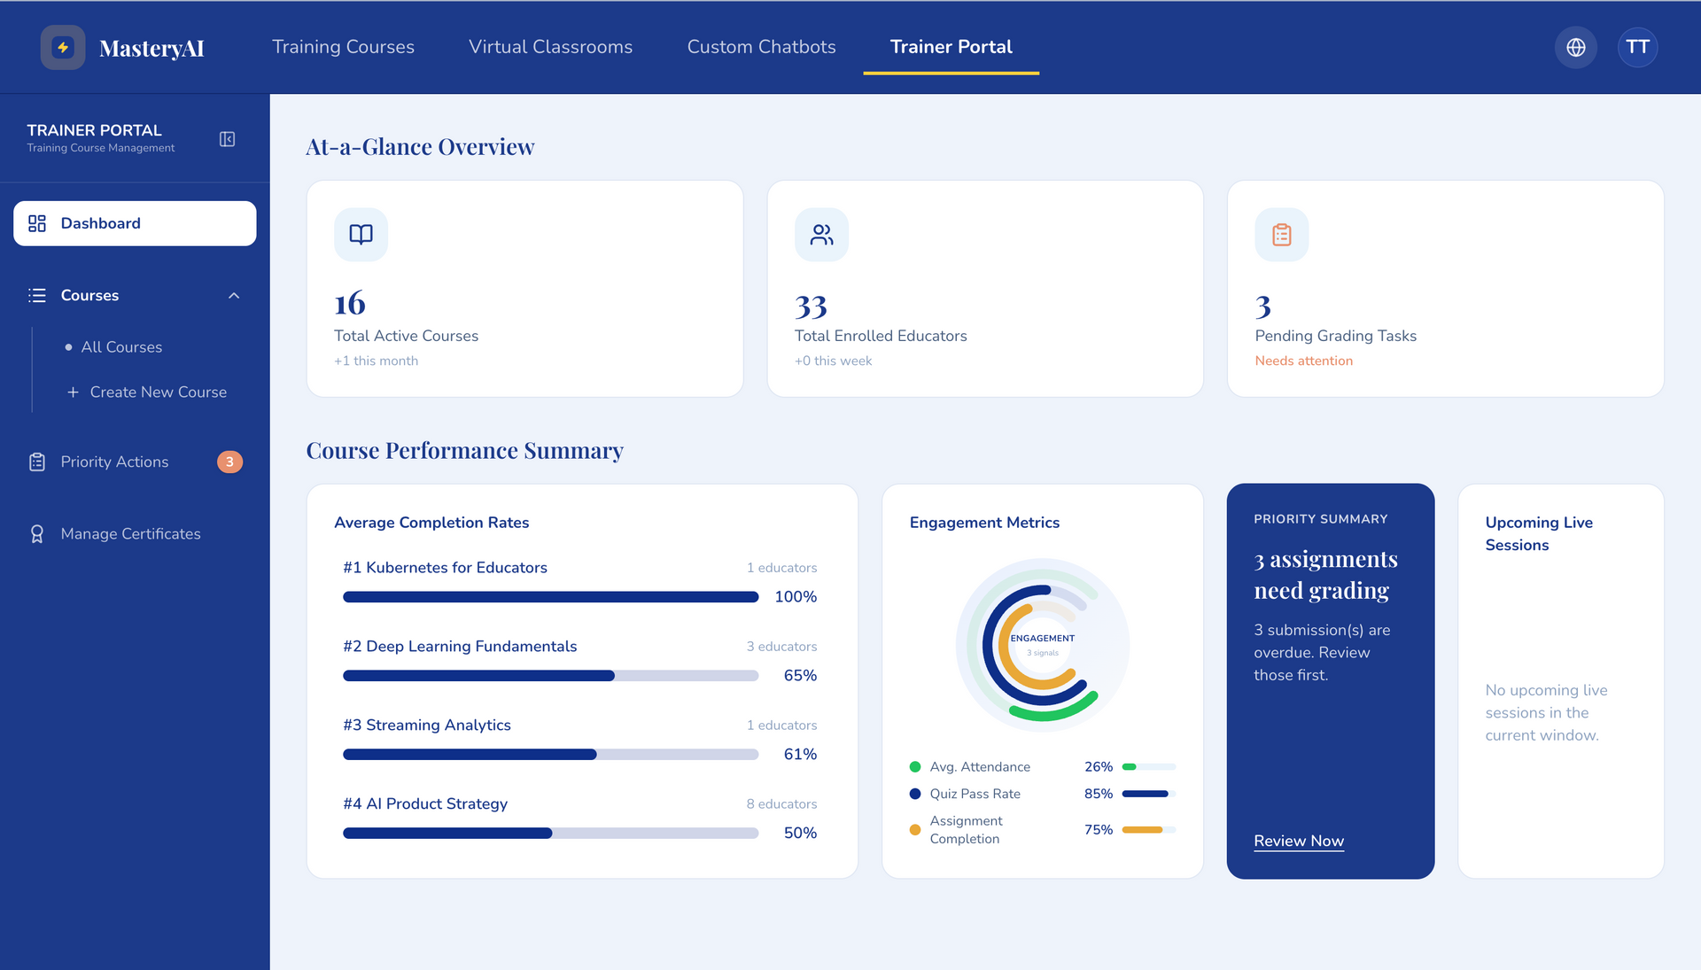Open Create New Course
The image size is (1701, 970).
point(158,392)
